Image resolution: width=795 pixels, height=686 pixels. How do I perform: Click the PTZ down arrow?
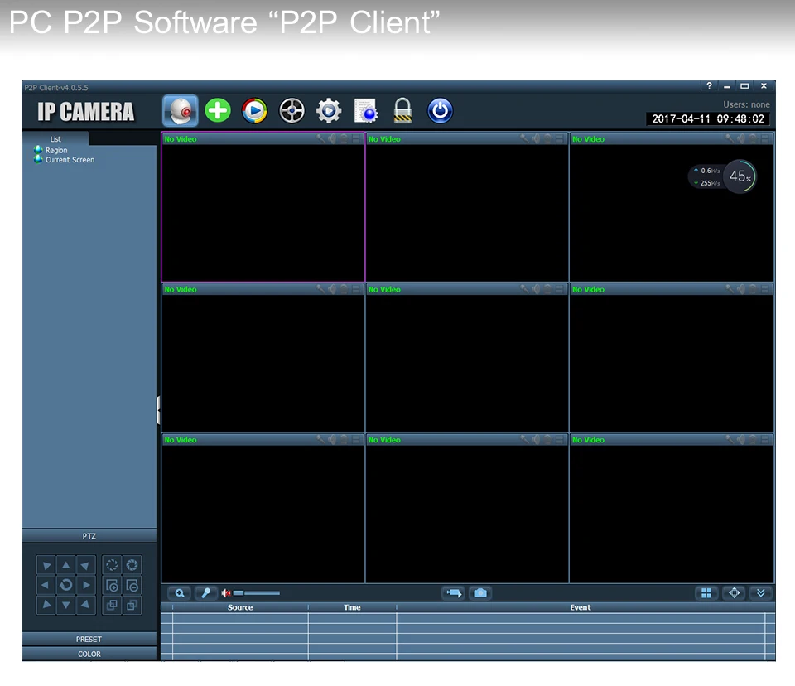[66, 605]
